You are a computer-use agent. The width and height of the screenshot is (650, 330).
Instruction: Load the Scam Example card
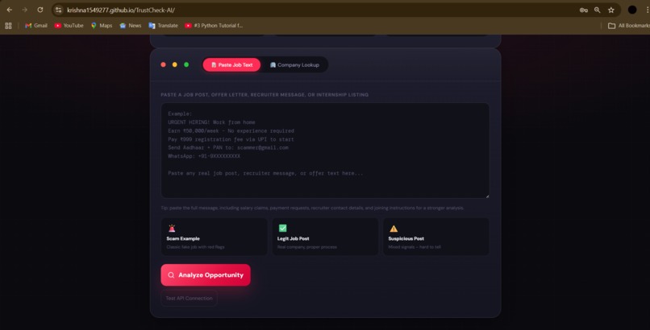(215, 237)
